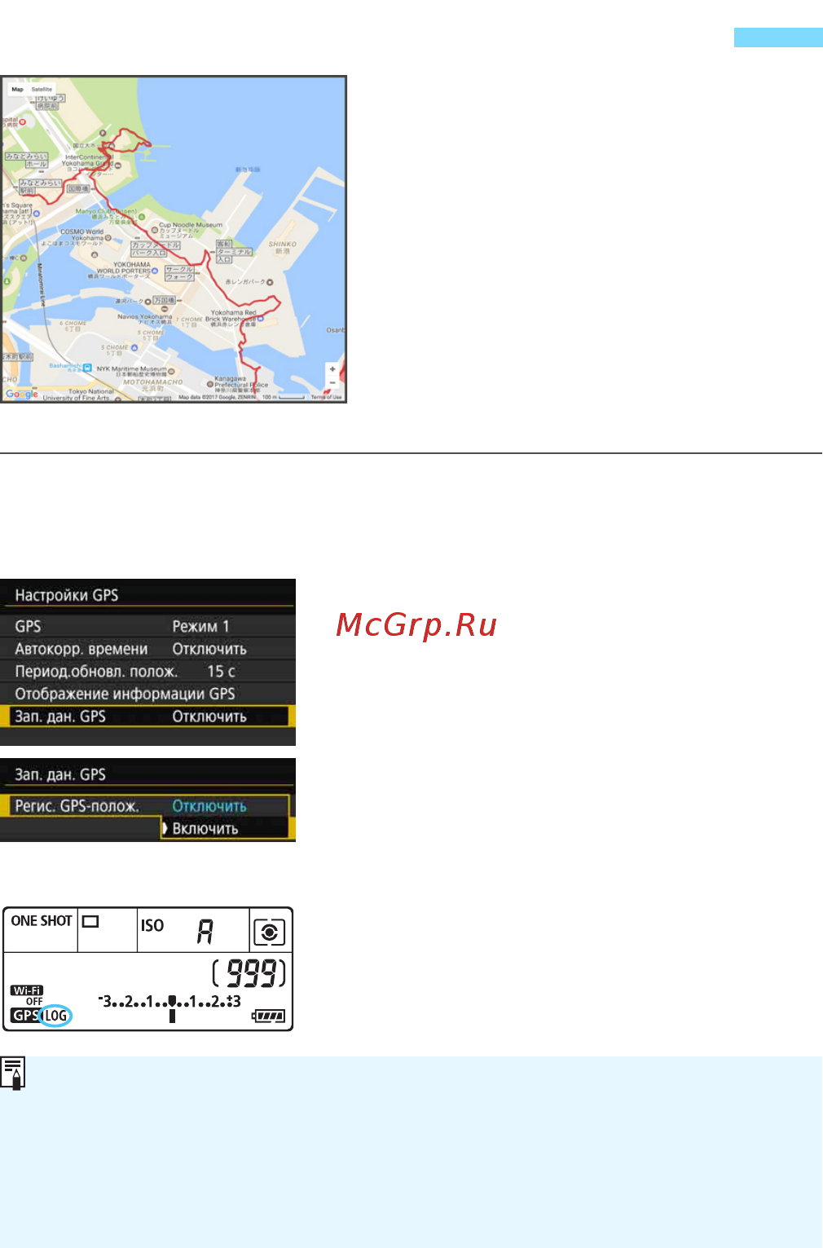Screen dimensions: 823x1248
Task: Select the Kanagawa Prefectural Police marker
Action: coord(209,384)
